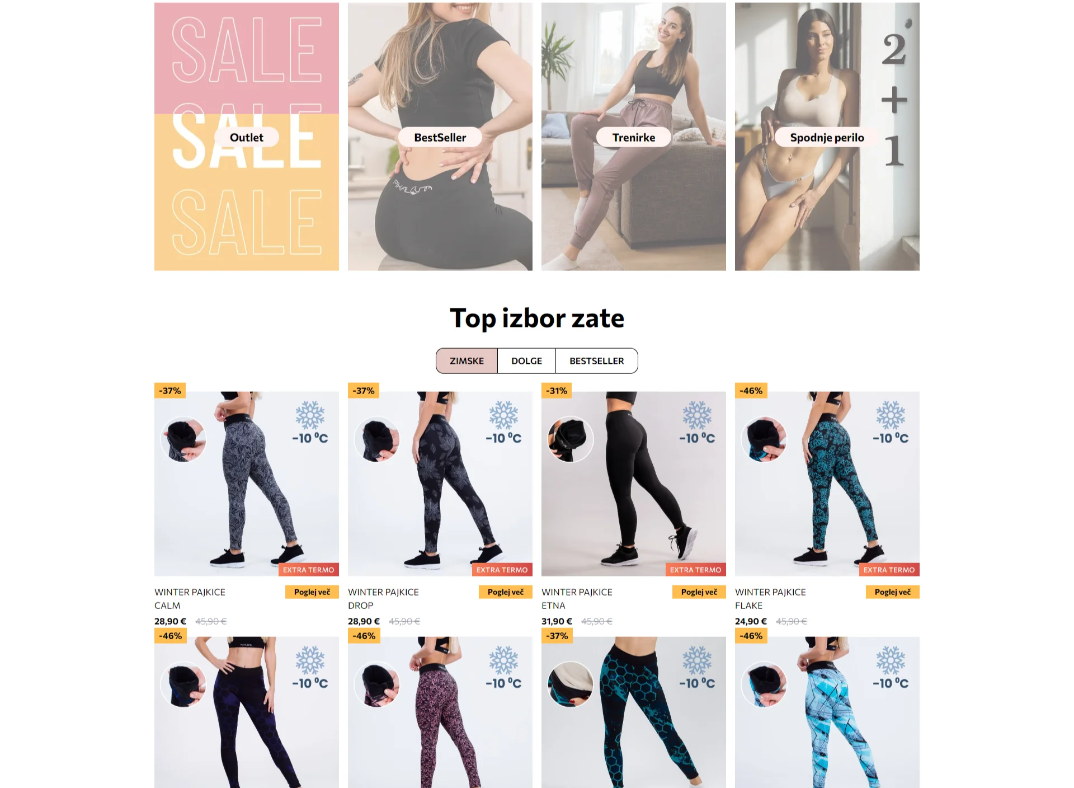Open the BestSeller category banner
1074x788 pixels.
pyautogui.click(x=440, y=137)
